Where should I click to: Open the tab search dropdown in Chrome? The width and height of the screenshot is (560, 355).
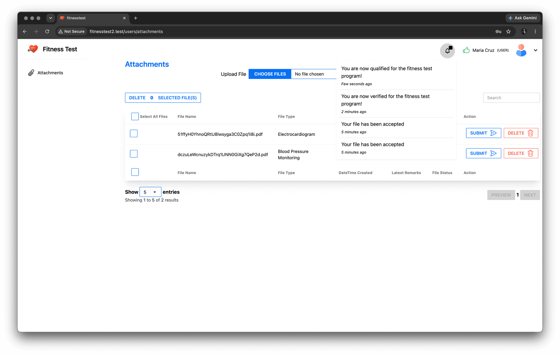(x=50, y=18)
